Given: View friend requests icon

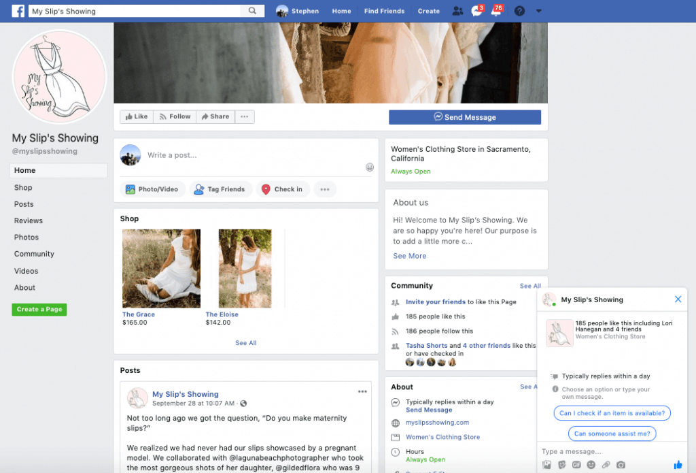Looking at the screenshot, I should (x=457, y=11).
